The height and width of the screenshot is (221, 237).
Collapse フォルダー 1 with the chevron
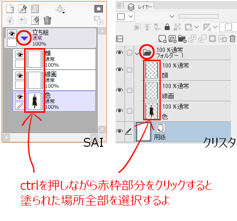(137, 54)
